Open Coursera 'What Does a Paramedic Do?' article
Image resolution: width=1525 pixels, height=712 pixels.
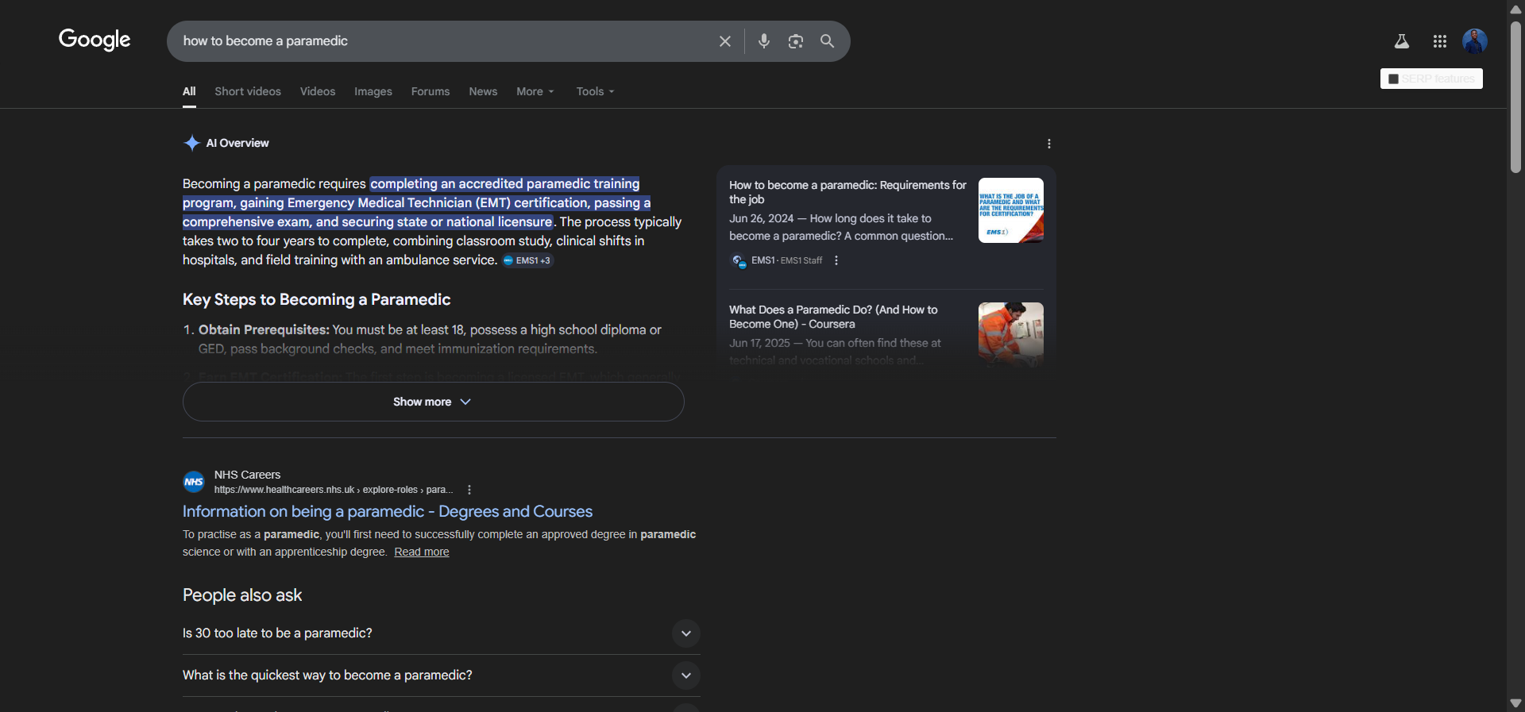point(833,317)
